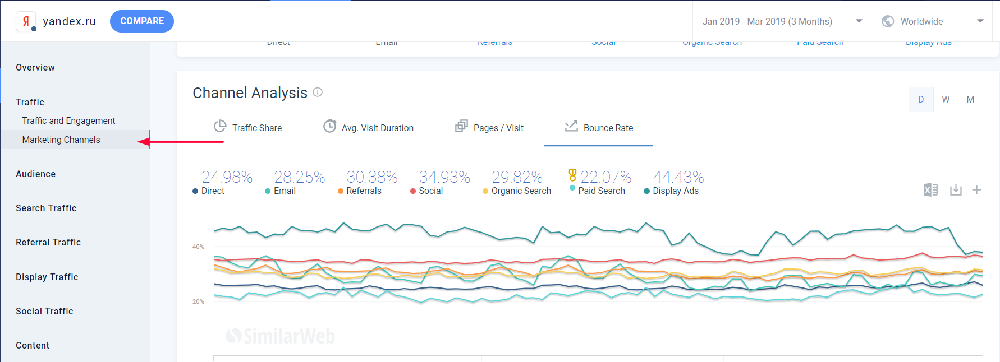Expand the Audience sidebar section
This screenshot has height=362, width=1000.
[35, 174]
